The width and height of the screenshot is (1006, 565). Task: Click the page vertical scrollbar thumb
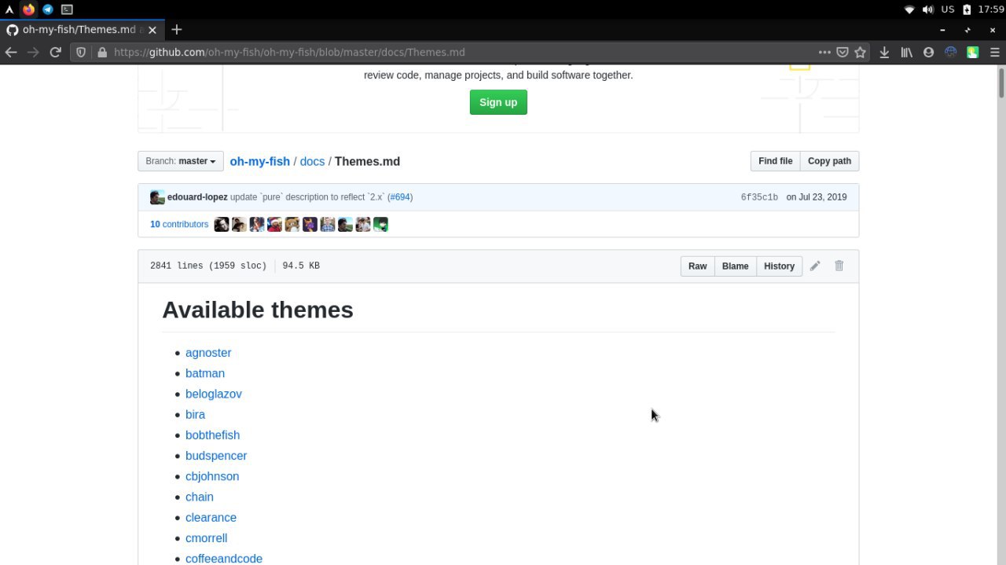pos(1001,83)
